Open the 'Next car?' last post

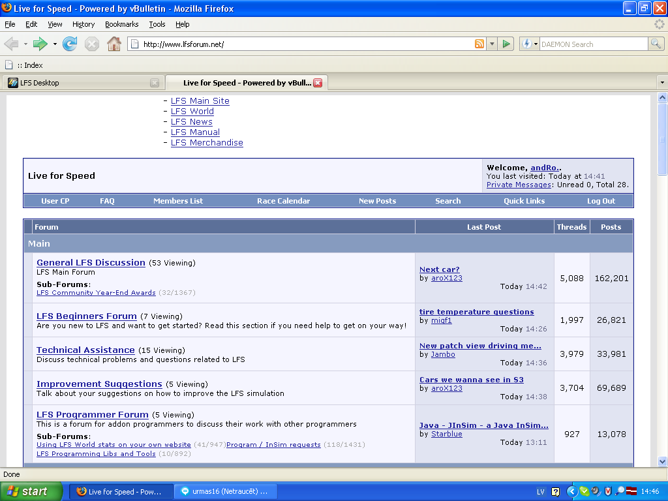440,269
